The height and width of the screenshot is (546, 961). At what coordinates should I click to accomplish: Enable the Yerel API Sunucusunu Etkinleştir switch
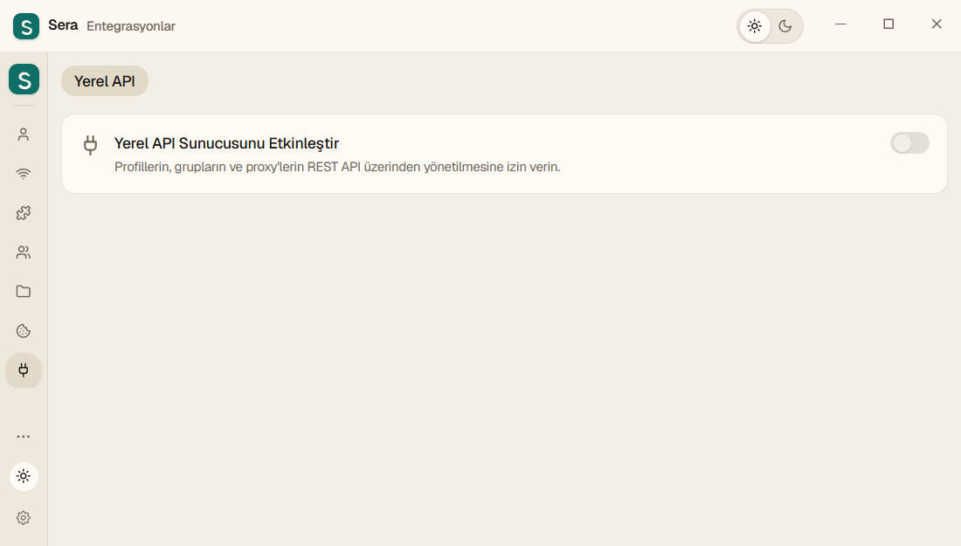[x=909, y=143]
